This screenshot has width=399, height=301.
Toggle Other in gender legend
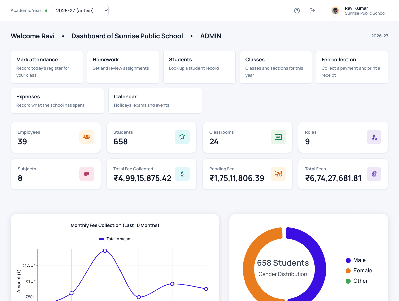[x=357, y=281]
